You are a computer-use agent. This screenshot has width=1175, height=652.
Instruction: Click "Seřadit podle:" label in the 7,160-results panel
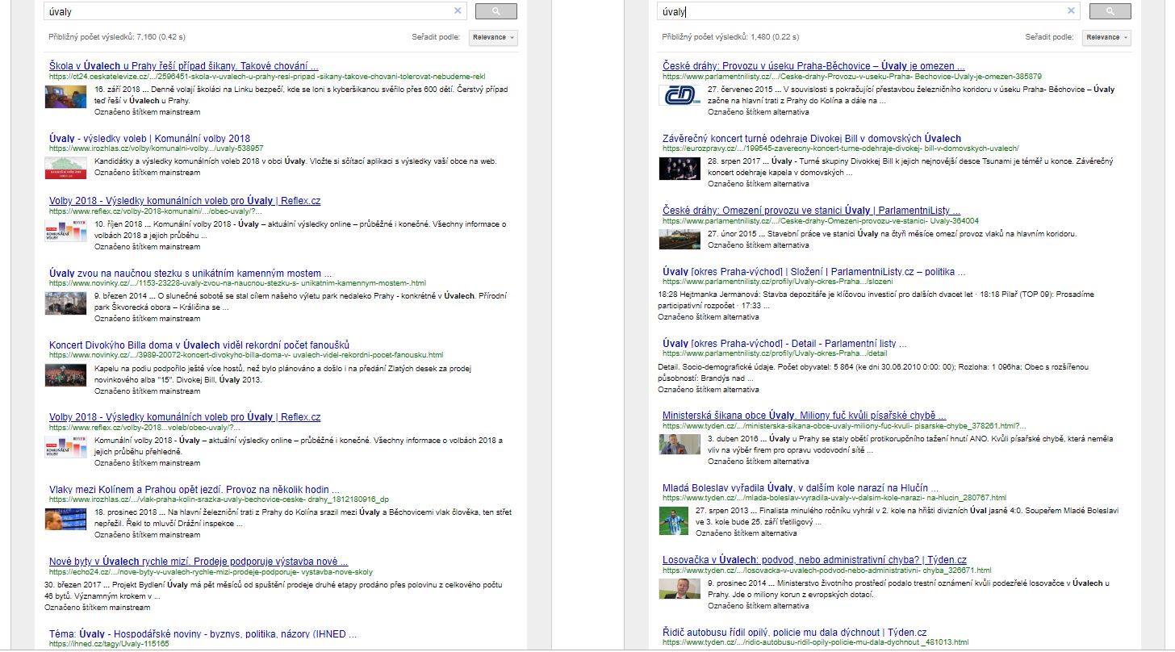point(436,37)
